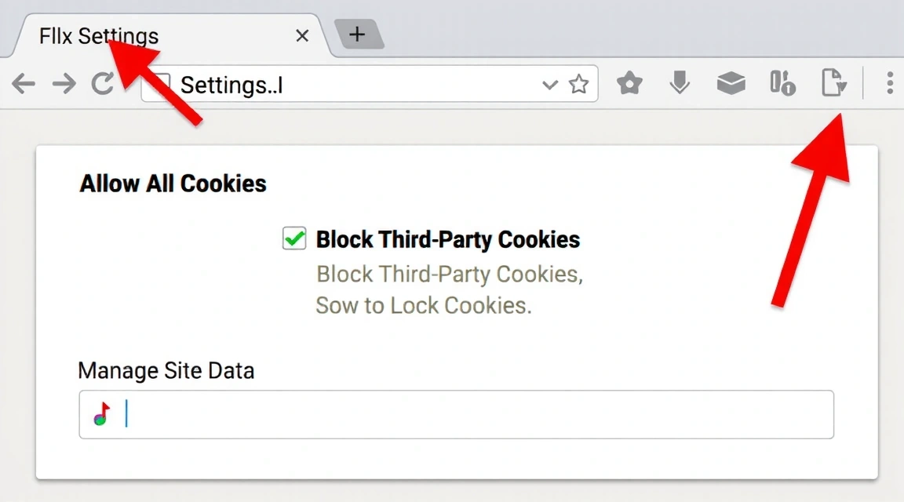Click the address bar showing Settings..I
Image resolution: width=904 pixels, height=502 pixels.
(353, 85)
